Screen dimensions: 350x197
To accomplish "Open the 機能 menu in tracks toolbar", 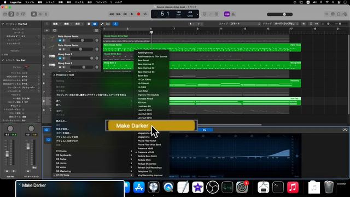I will coord(68,24).
